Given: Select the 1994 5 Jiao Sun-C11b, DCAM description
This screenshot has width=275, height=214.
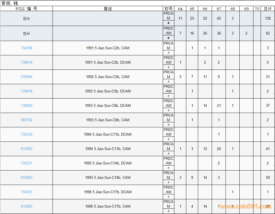Looking at the screenshot, I should [108, 134].
